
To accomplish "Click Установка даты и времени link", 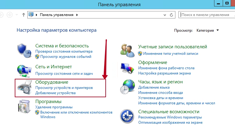I will click(161, 98).
